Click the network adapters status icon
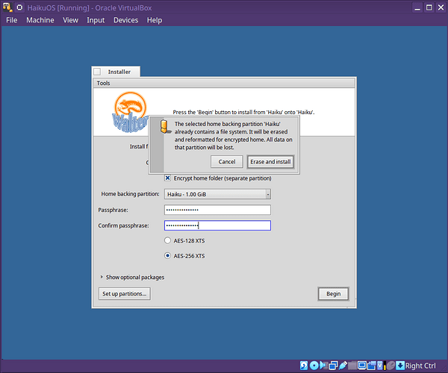This screenshot has width=448, height=373. pyautogui.click(x=334, y=366)
